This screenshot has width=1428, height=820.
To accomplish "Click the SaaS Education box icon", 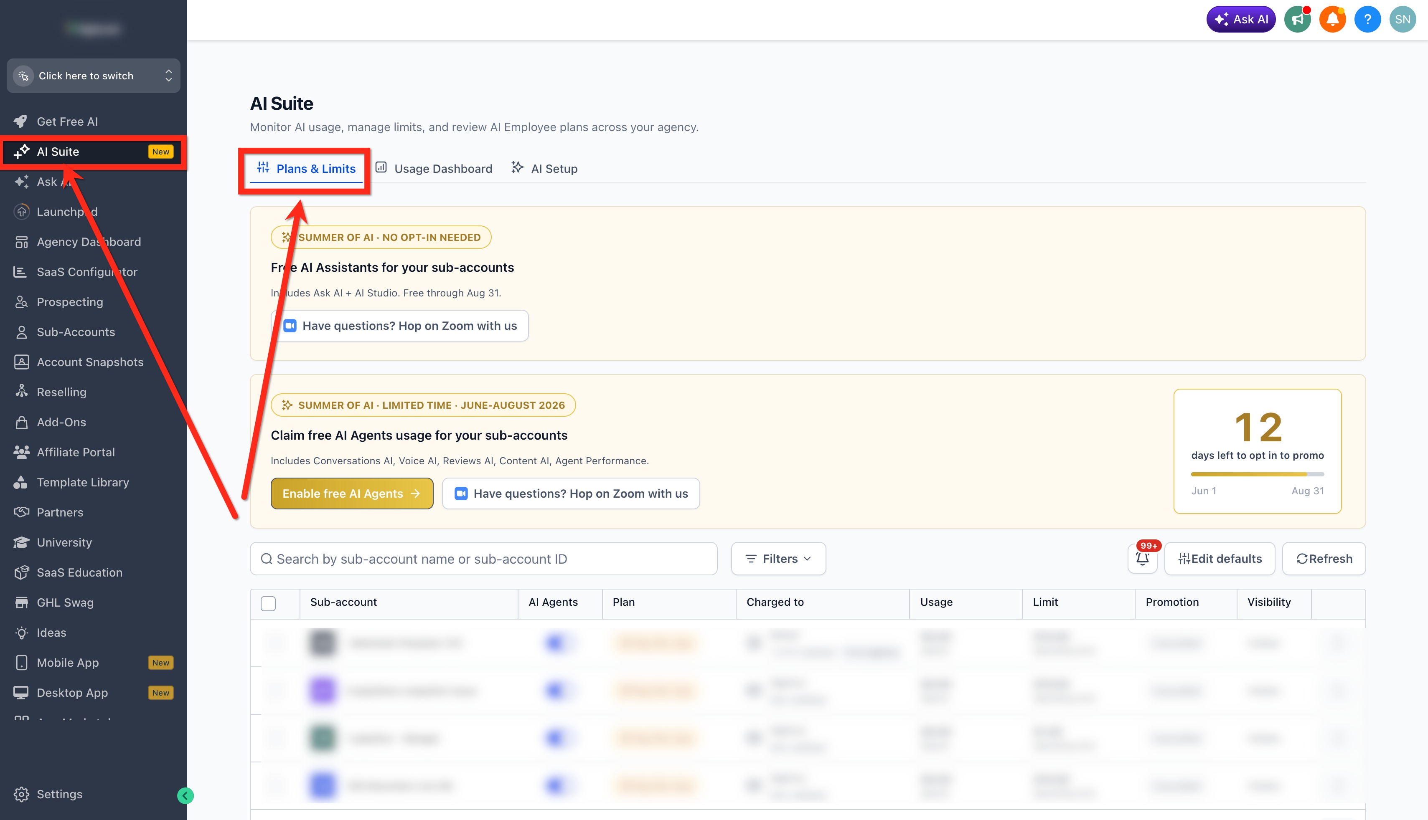I will click(x=21, y=573).
